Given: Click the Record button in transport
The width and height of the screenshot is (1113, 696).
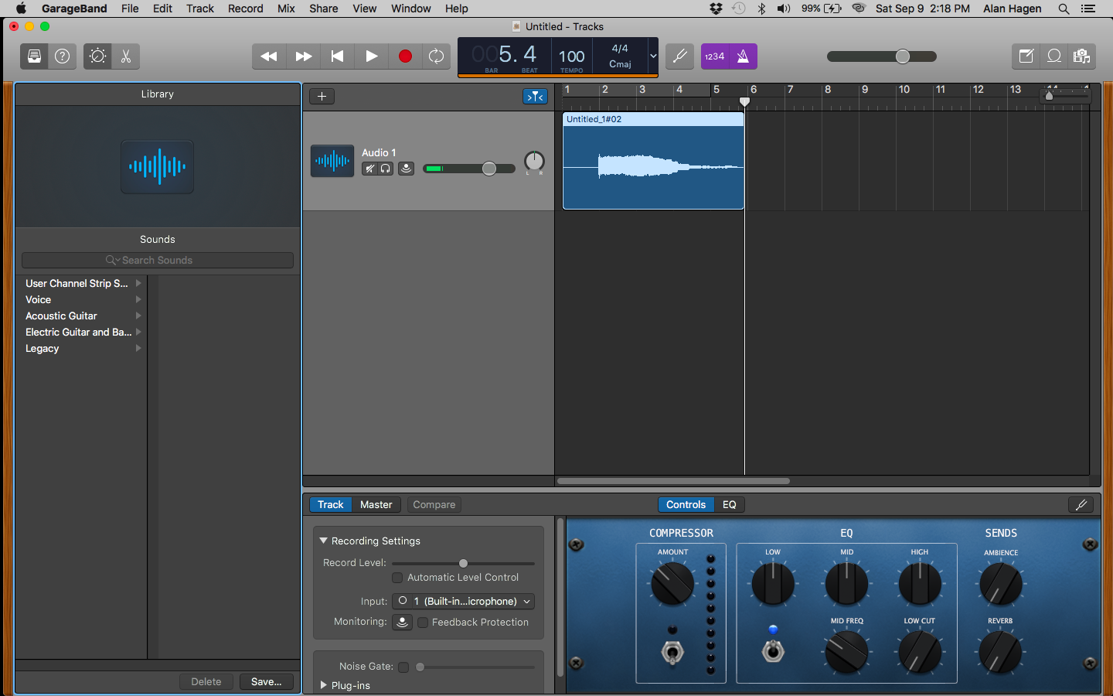Looking at the screenshot, I should pos(404,56).
